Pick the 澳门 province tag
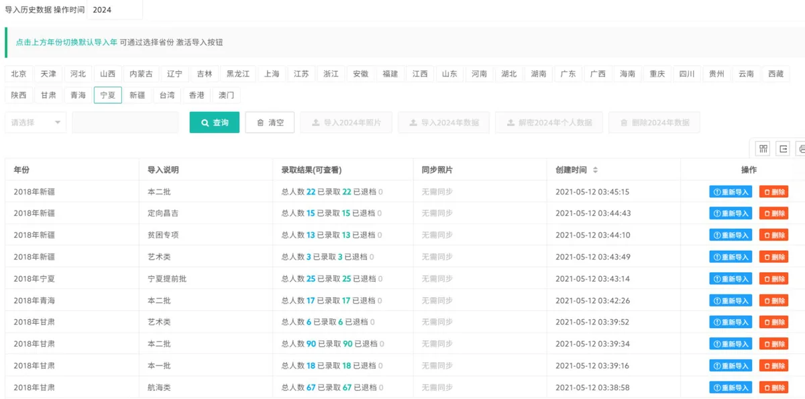Viewport: 805px width, 399px height. (x=226, y=95)
